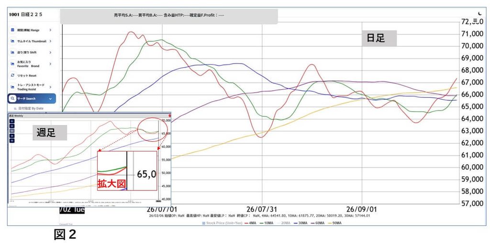Image resolution: width=490 pixels, height=243 pixels.
Task: Expand the Shift menu chevron
Action: click(50, 53)
